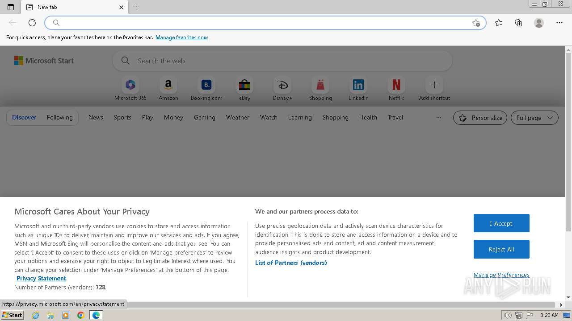This screenshot has height=321, width=572.
Task: Open the Full page layout dropdown
Action: click(534, 118)
